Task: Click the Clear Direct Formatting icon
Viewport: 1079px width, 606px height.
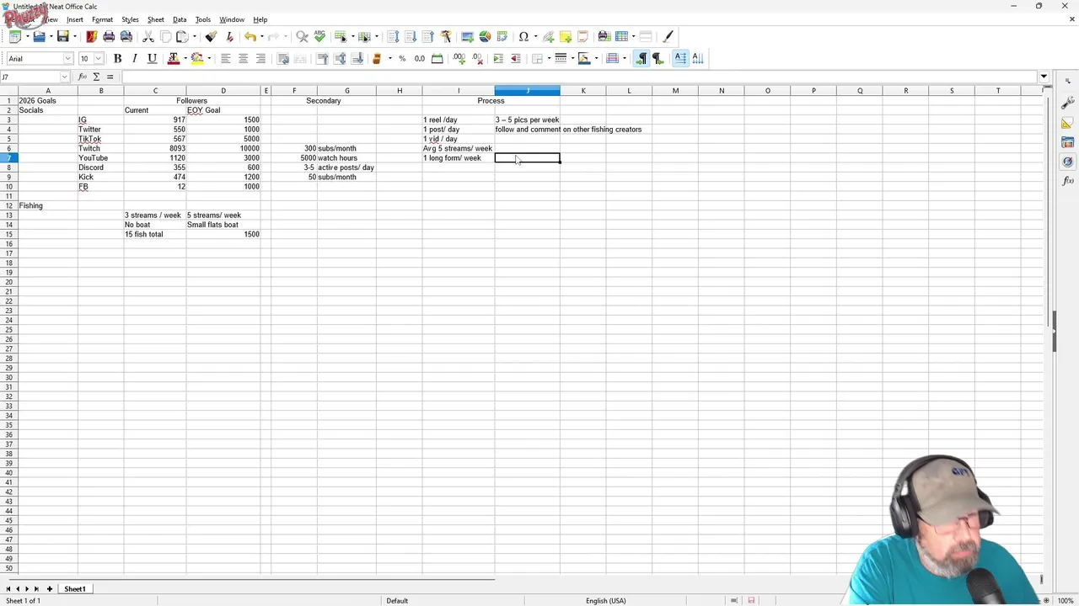Action: [x=229, y=36]
